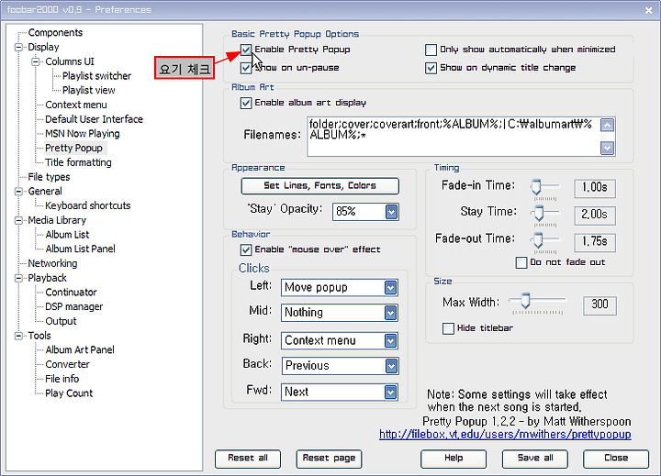Click the Max Width value field
Image resolution: width=661 pixels, height=476 pixels.
(x=599, y=305)
